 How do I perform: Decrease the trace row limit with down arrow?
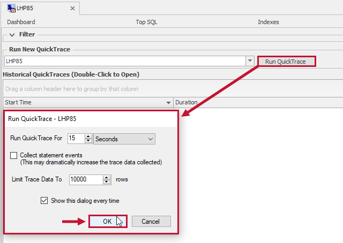point(107,182)
